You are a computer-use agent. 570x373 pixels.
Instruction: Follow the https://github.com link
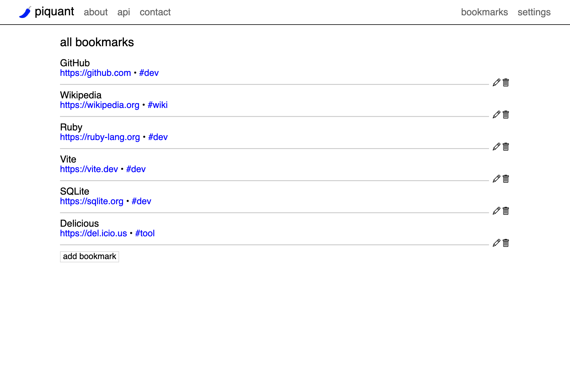(95, 73)
